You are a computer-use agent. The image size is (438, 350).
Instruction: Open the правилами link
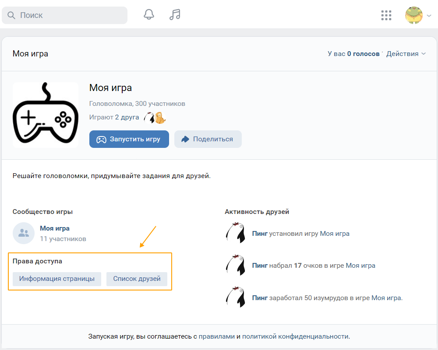pos(216,336)
